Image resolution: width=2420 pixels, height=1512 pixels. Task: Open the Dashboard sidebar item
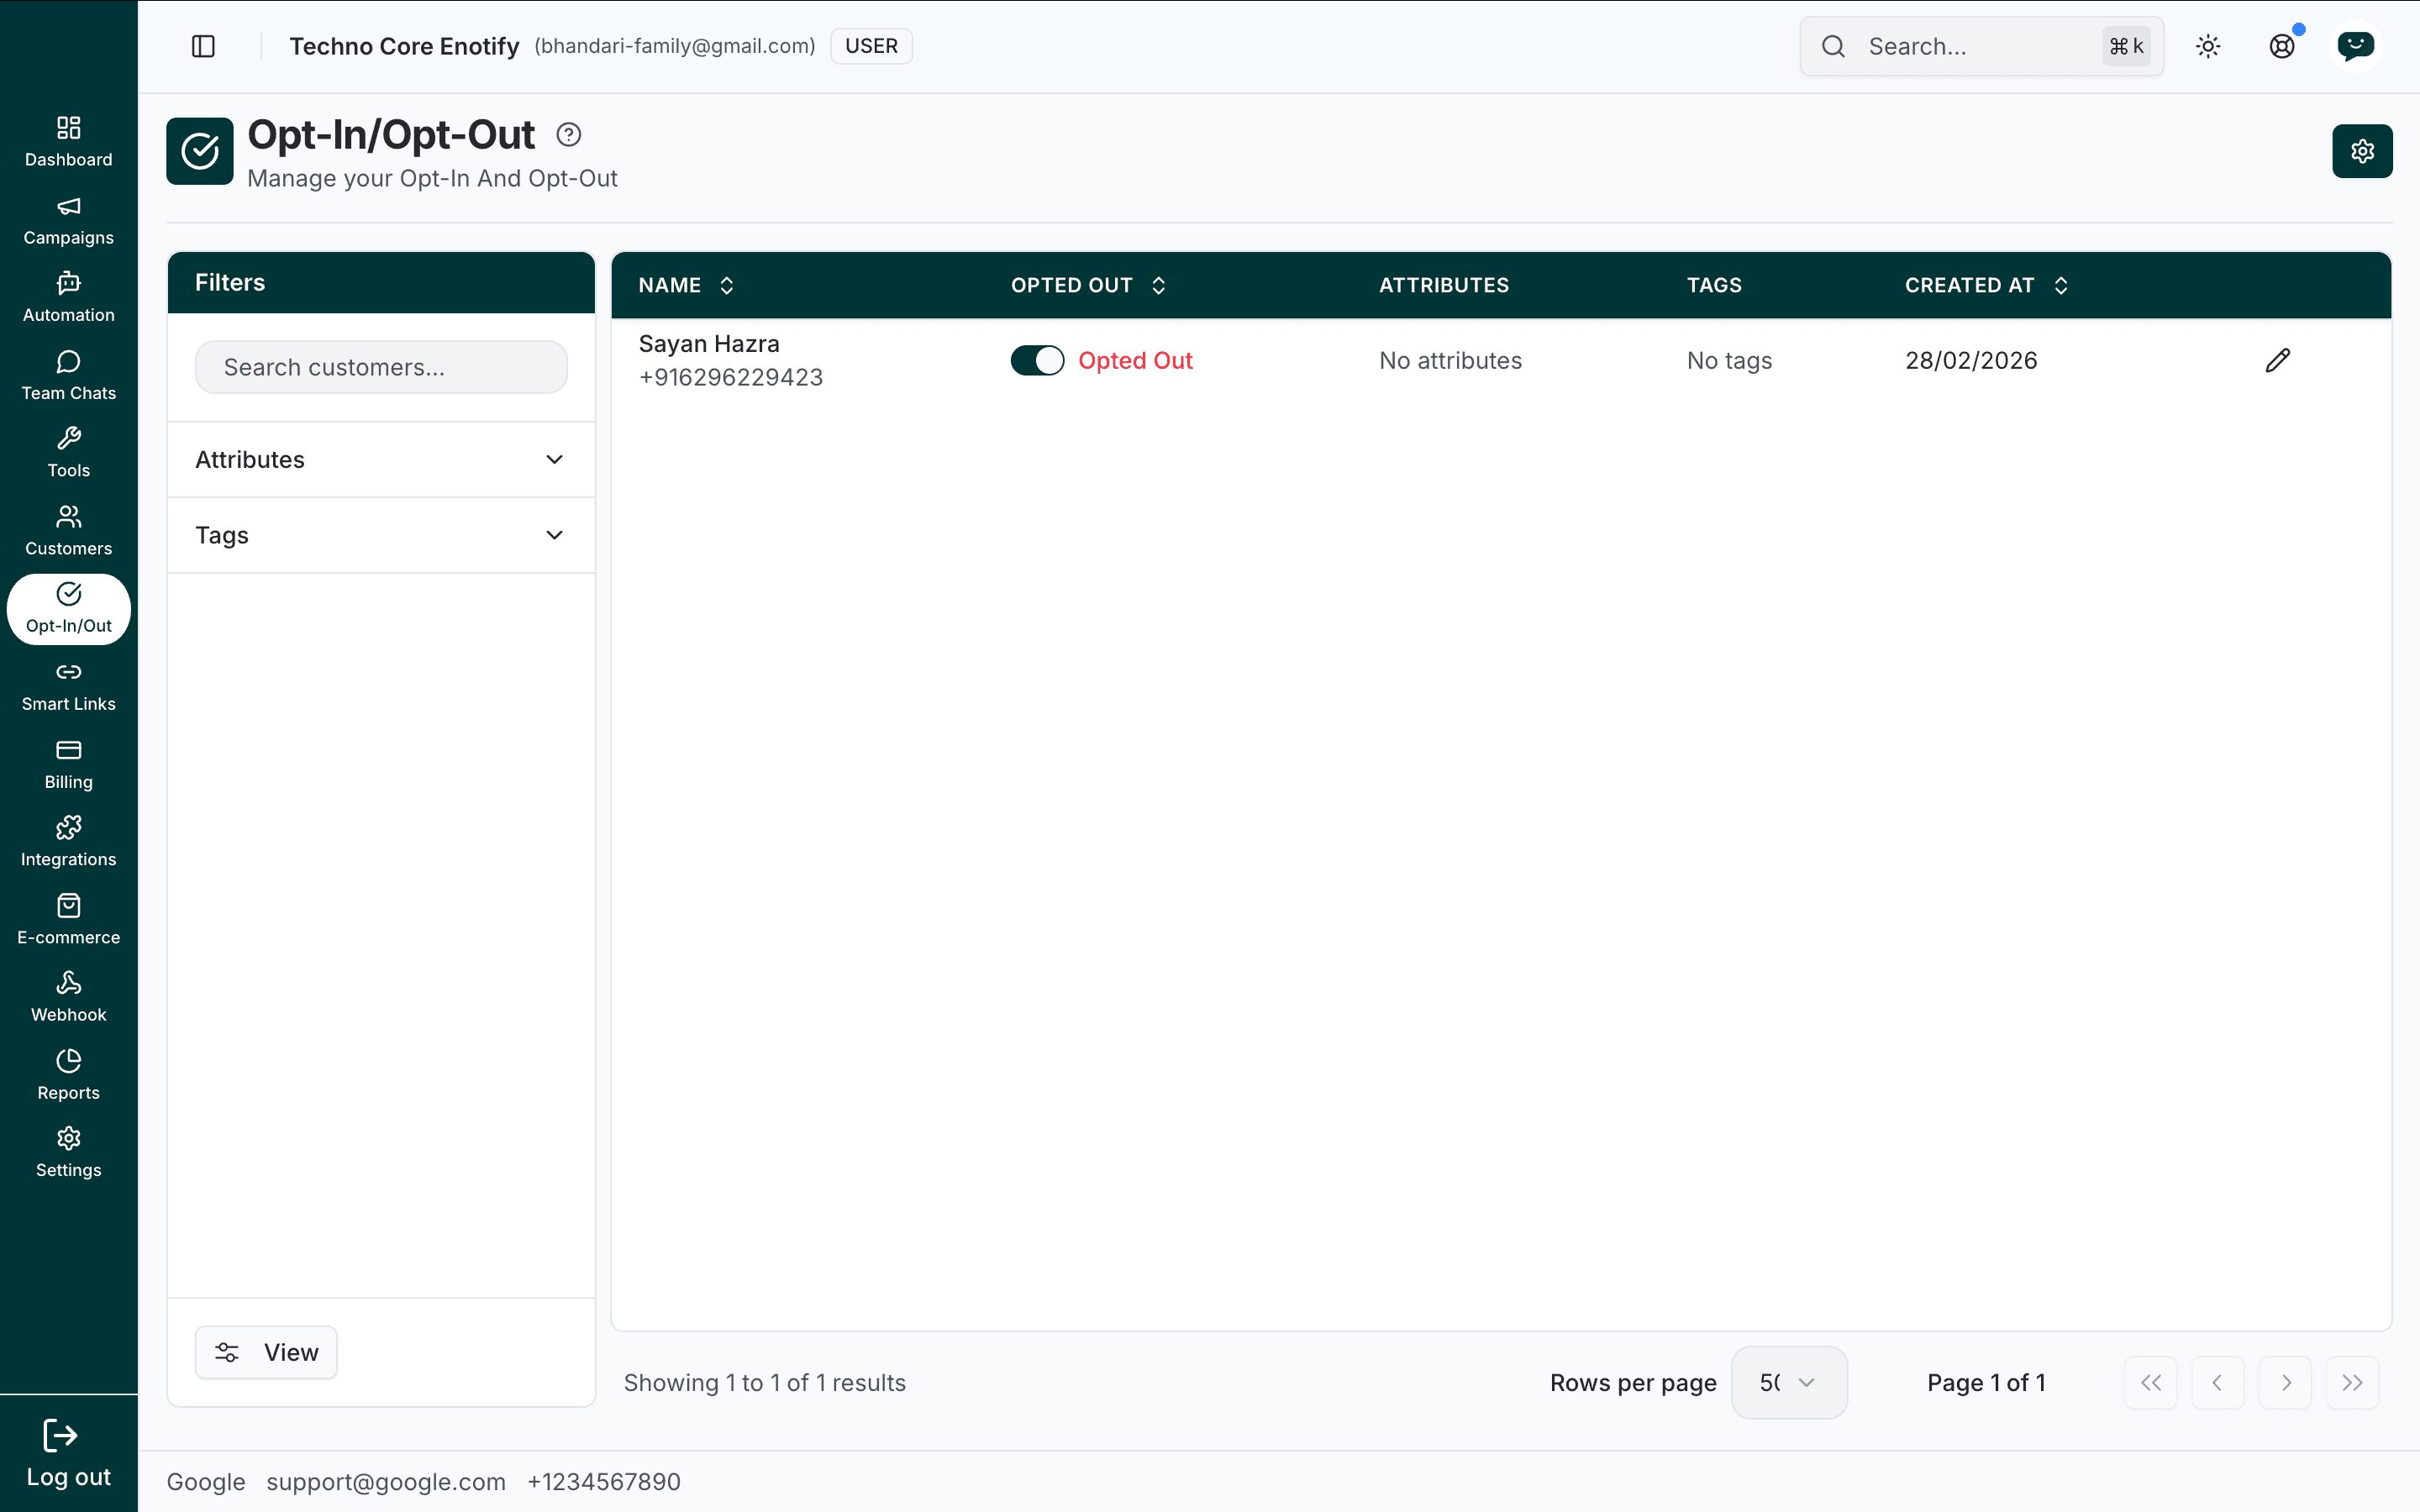point(68,142)
